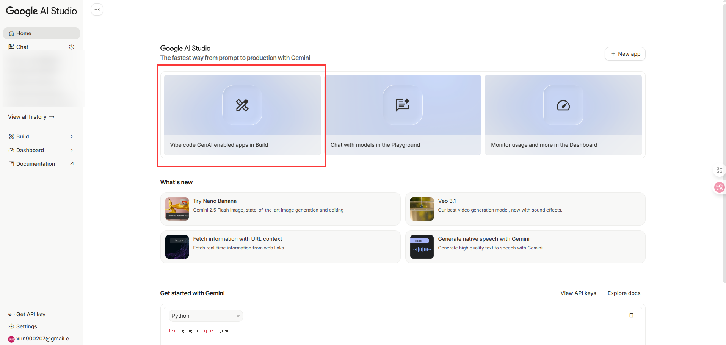Open chat history clock icon
Screen dimensions: 726x345
coord(72,47)
